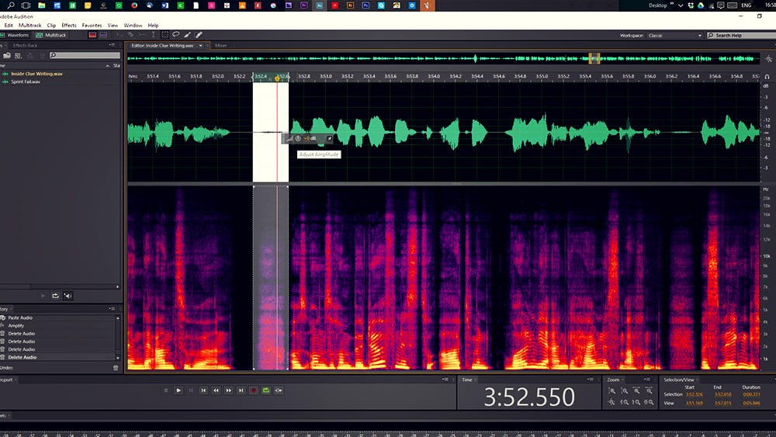Pick the Spot Healing Brush tool
This screenshot has width=776, height=437.
point(199,35)
